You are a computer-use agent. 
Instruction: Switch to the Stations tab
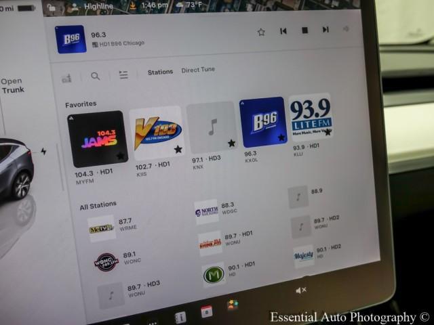click(160, 72)
